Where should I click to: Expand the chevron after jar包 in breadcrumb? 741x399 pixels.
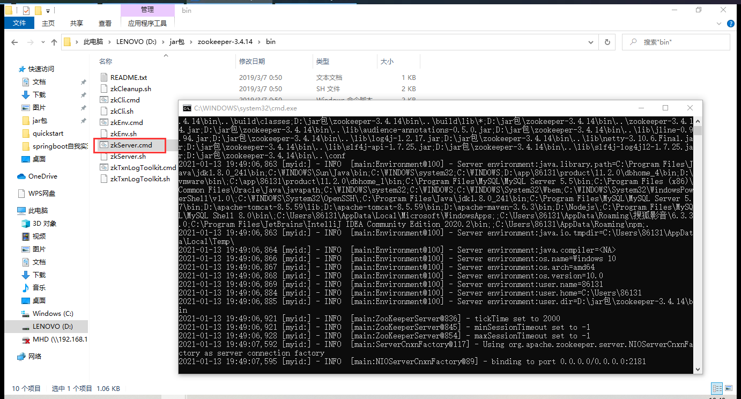[191, 42]
